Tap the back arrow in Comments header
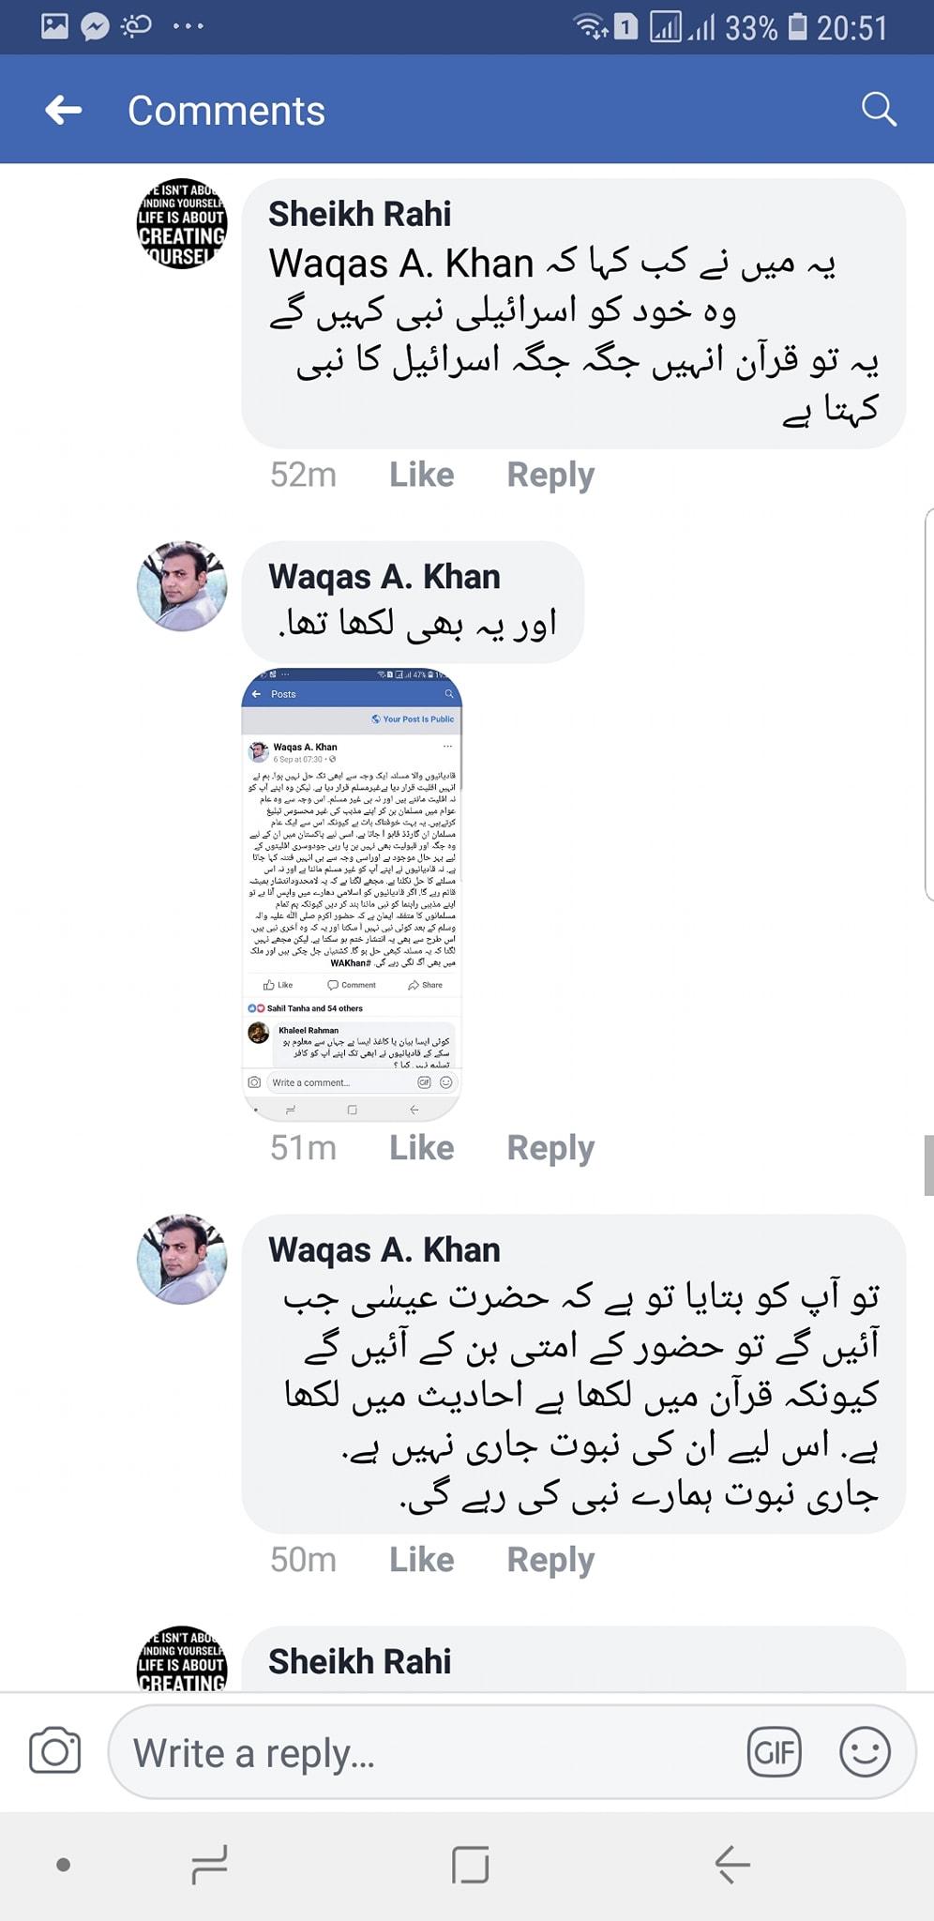Viewport: 934px width, 1921px height. [x=64, y=111]
